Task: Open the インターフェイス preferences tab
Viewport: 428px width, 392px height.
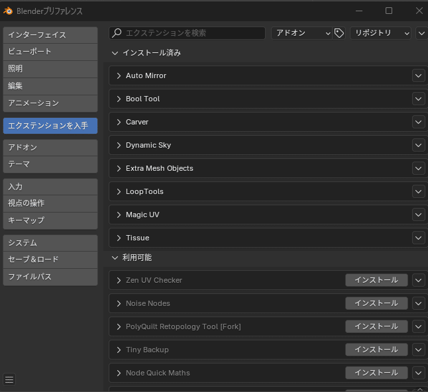Action: 50,35
